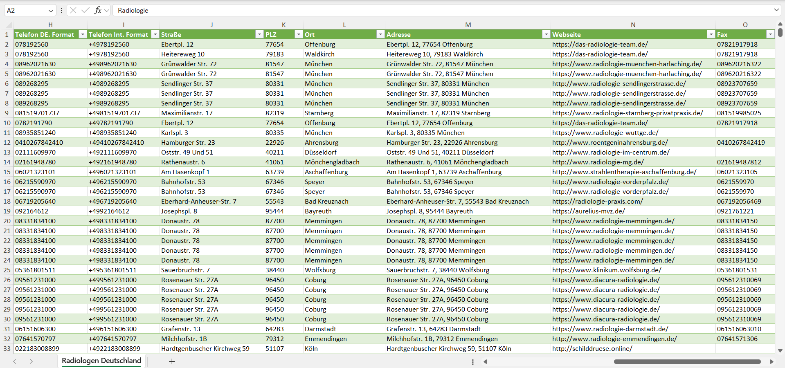This screenshot has height=368, width=785.
Task: Click the previous sheet navigation arrow
Action: 15,361
